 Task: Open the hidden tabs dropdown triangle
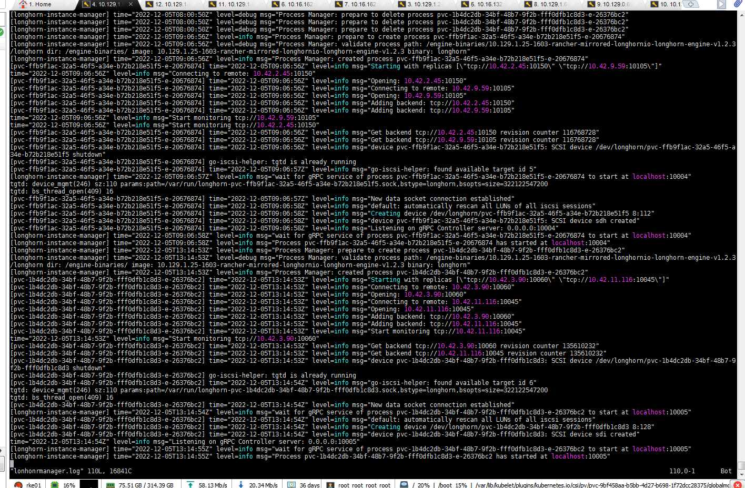click(x=721, y=5)
